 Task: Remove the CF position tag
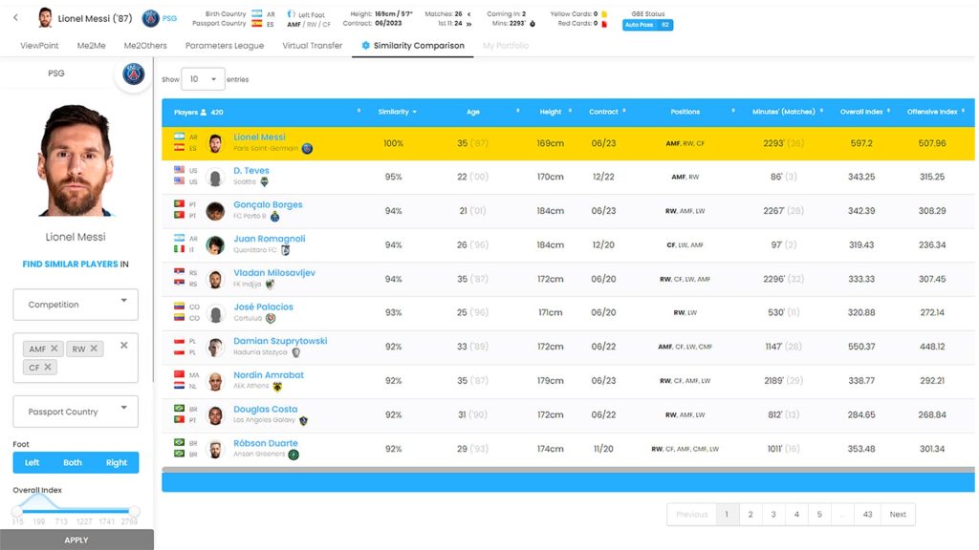click(48, 367)
